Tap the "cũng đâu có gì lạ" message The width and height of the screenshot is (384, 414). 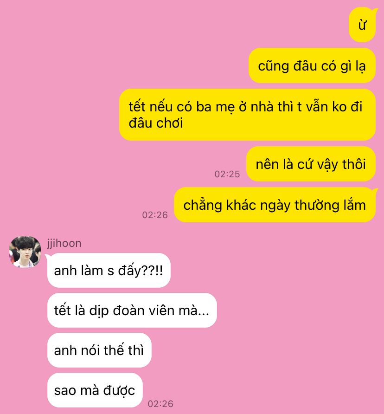click(x=312, y=65)
